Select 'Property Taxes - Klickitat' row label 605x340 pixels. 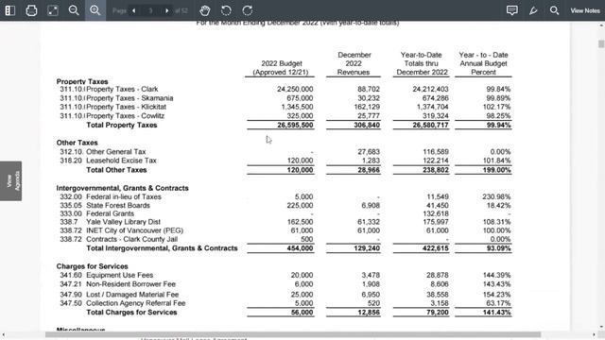point(126,107)
